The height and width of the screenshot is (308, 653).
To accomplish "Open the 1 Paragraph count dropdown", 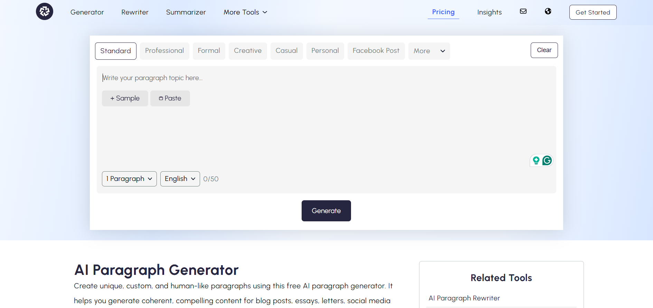I will [x=129, y=179].
